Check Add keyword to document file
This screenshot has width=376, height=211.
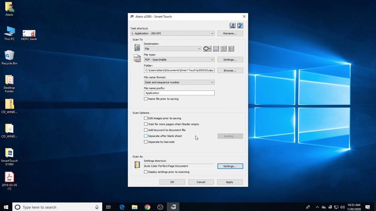pos(146,130)
